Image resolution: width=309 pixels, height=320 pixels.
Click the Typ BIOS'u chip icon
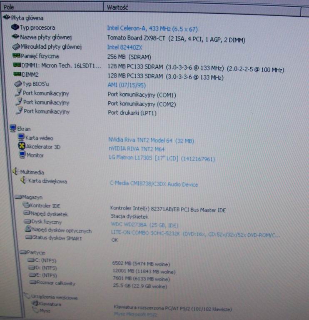tap(18, 83)
